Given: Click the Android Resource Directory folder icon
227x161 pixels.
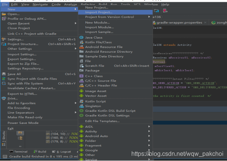Looking at the screenshot, I should [82, 52].
